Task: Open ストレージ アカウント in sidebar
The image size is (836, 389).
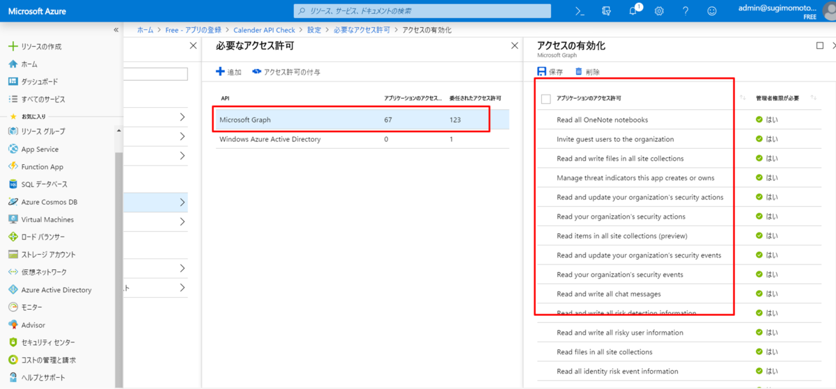Action: (x=42, y=255)
